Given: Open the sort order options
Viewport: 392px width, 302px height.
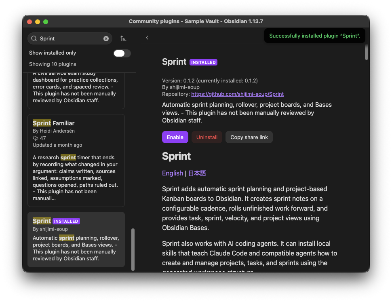Looking at the screenshot, I should (x=123, y=38).
